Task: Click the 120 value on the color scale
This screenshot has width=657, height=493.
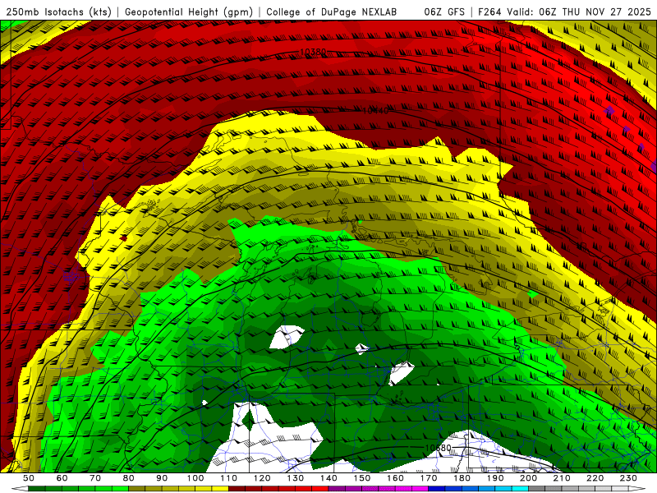Action: [x=262, y=478]
